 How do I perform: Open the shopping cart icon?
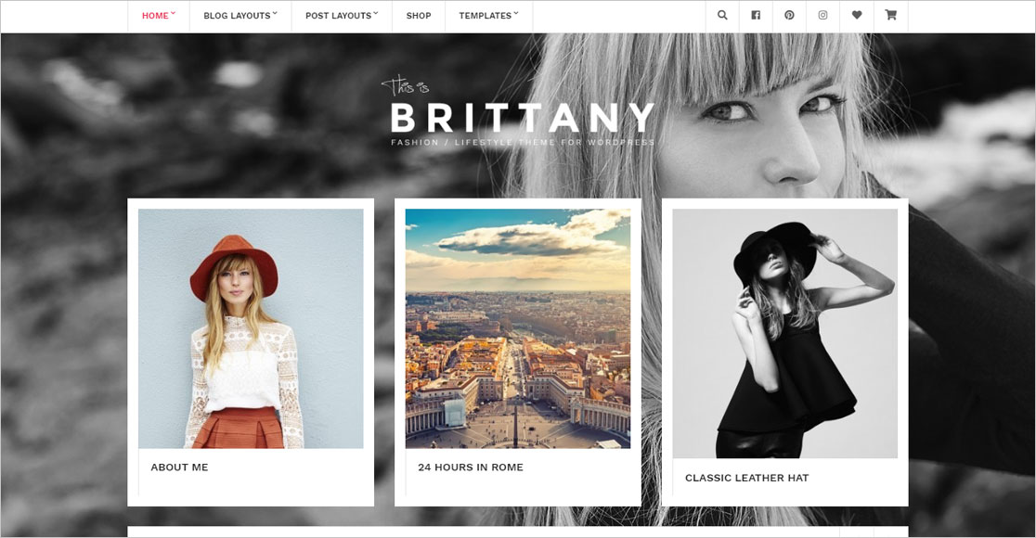point(890,15)
